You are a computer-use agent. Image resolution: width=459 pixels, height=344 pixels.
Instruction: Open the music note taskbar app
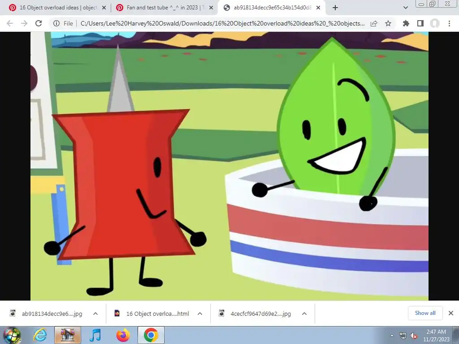click(x=95, y=335)
